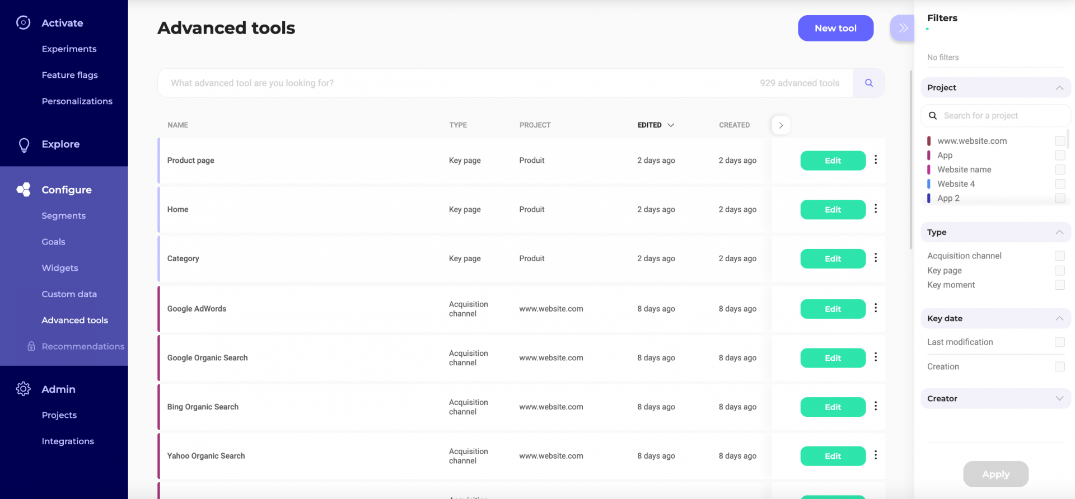
Task: Click the Activate target icon
Action: click(23, 22)
